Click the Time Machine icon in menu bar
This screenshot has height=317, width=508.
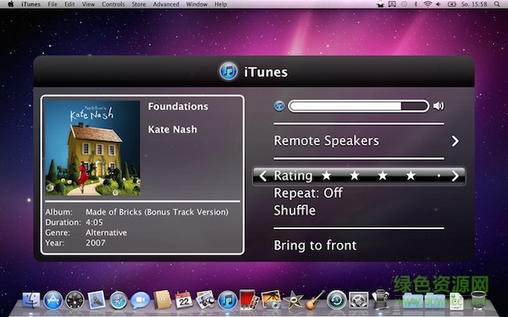[404, 4]
